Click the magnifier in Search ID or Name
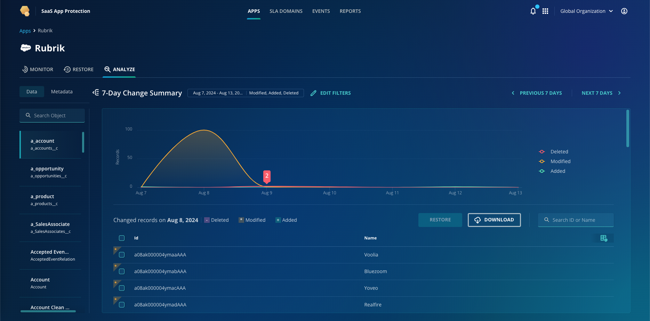The height and width of the screenshot is (321, 650). click(x=547, y=220)
